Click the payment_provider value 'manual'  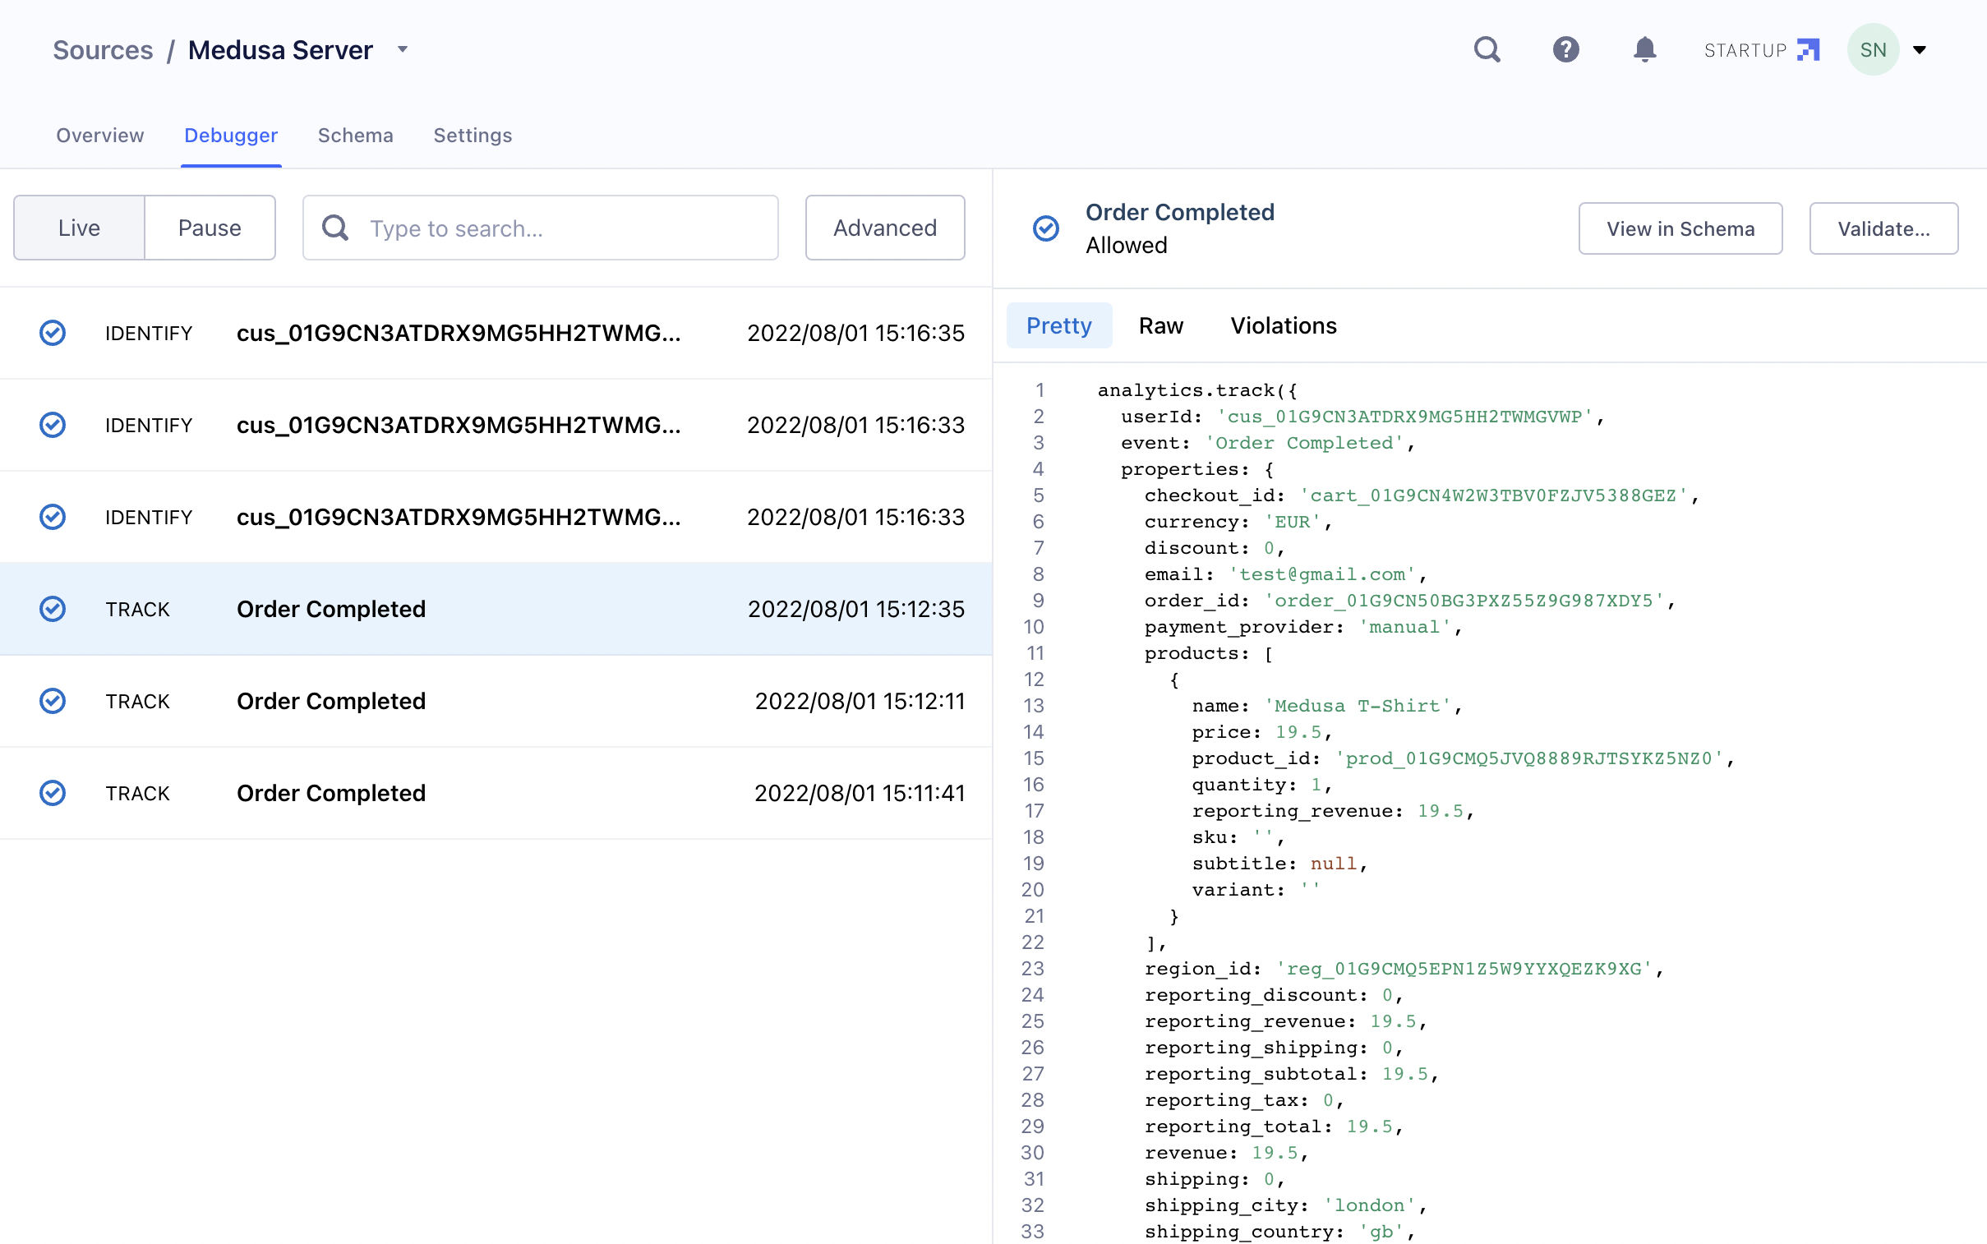pos(1404,628)
